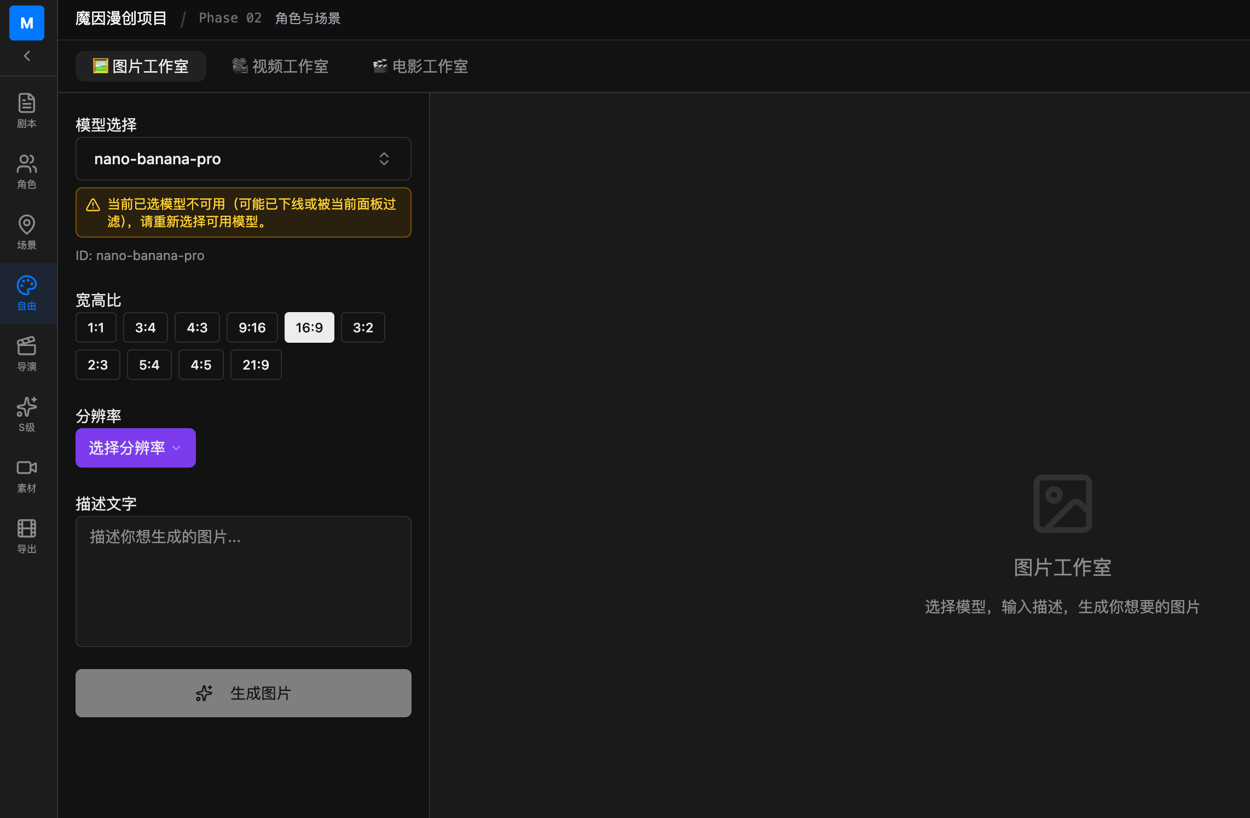Image resolution: width=1250 pixels, height=818 pixels.
Task: Open the 导演 clapperboard icon
Action: click(x=26, y=353)
